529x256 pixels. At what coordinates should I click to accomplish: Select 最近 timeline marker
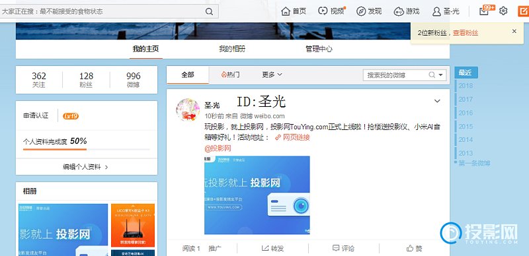466,73
